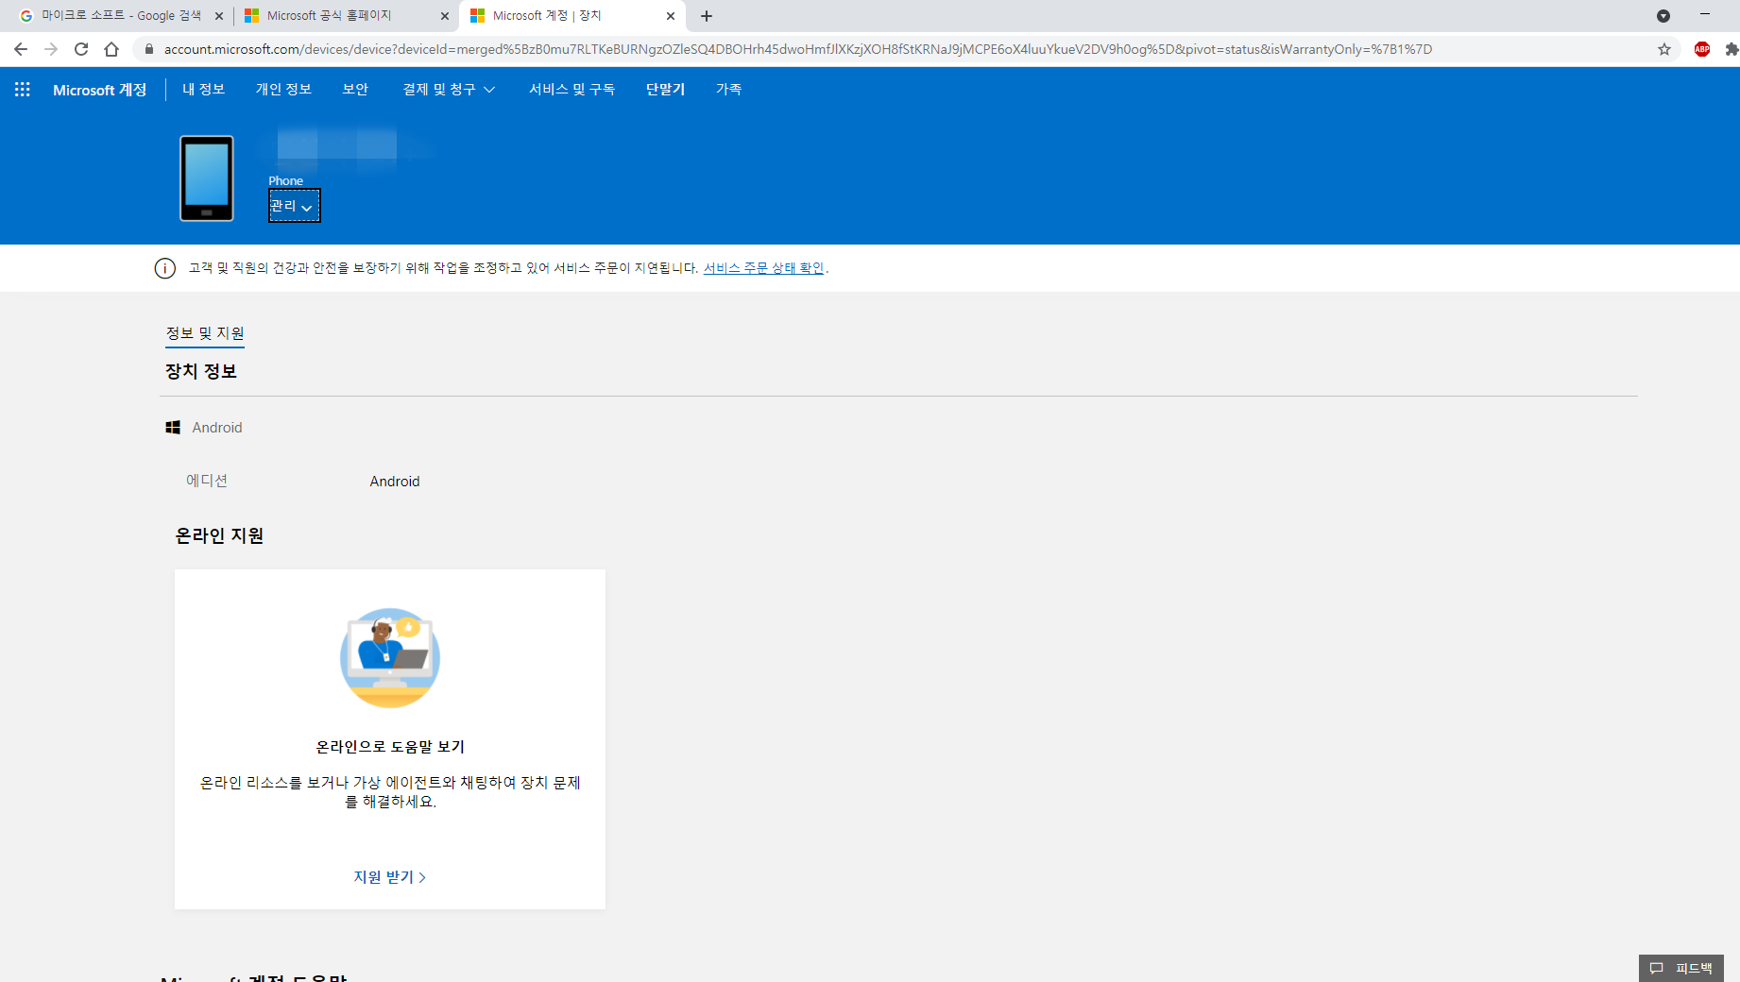Viewport: 1740px width, 982px height.
Task: Minimize the browser window
Action: coord(1705,14)
